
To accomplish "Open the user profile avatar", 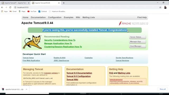I will (165, 7).
